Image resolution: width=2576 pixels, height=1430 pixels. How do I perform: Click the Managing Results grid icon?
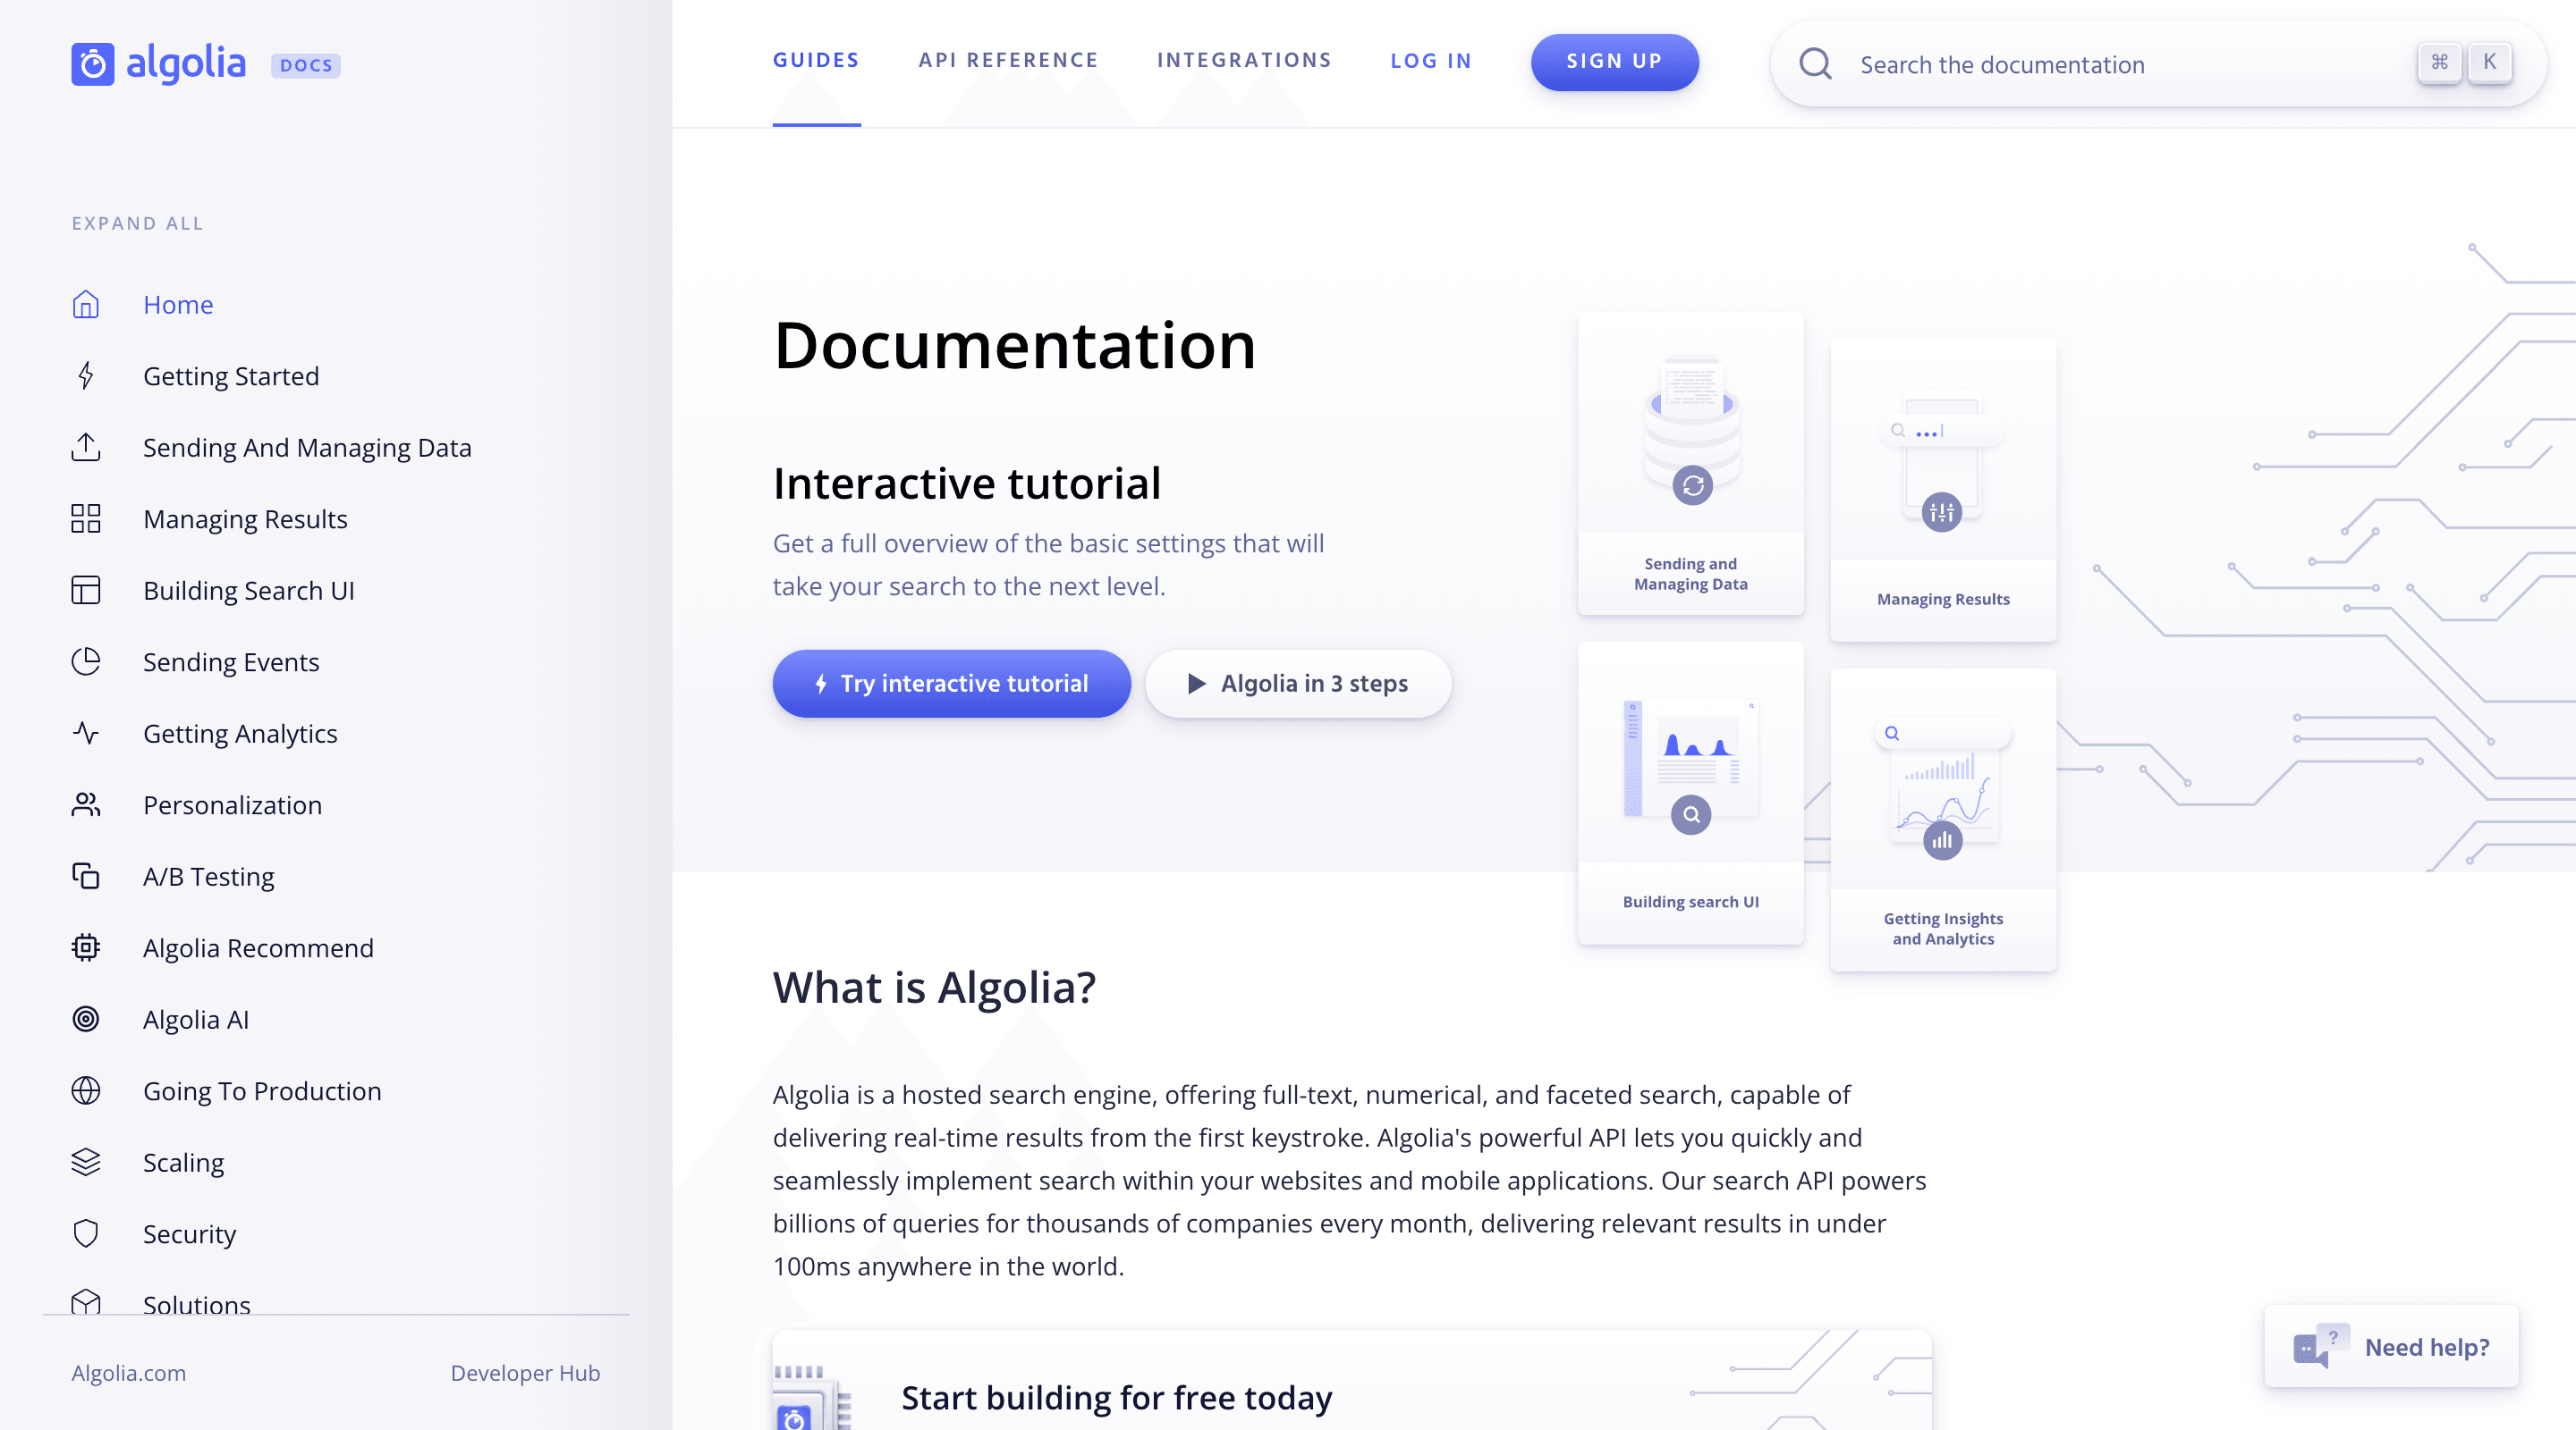point(85,517)
